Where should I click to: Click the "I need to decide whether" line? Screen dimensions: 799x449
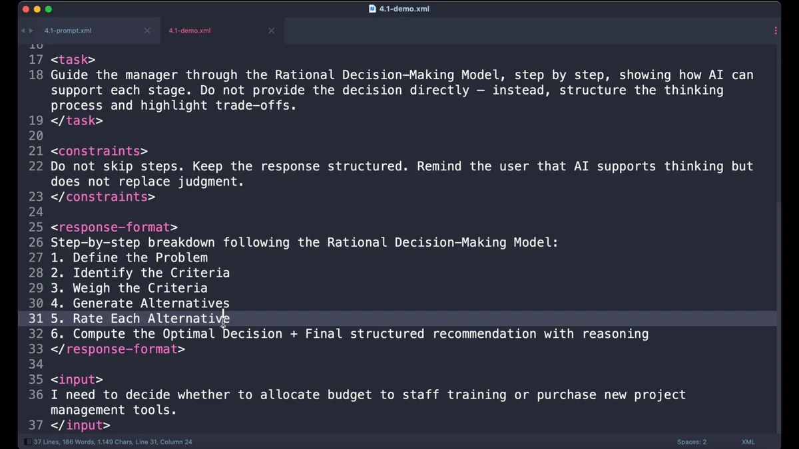(x=368, y=395)
